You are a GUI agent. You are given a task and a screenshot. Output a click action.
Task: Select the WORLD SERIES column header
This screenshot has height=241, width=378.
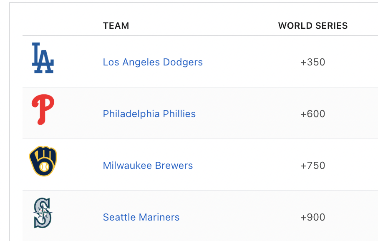coord(312,25)
